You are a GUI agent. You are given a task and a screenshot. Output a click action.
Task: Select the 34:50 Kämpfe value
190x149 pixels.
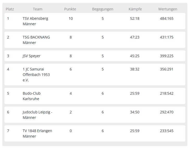tap(135, 112)
